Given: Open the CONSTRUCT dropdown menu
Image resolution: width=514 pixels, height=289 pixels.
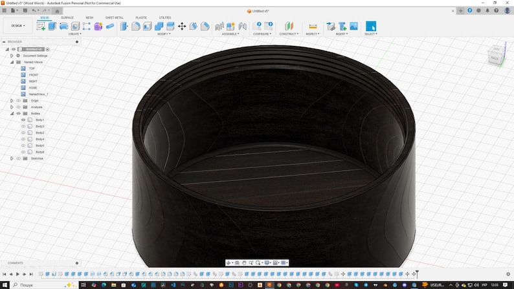Looking at the screenshot, I should (289, 34).
